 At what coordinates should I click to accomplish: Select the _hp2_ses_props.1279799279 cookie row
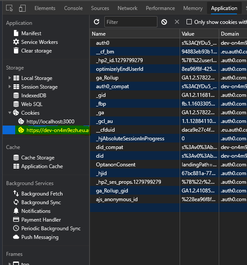[x=168, y=182]
